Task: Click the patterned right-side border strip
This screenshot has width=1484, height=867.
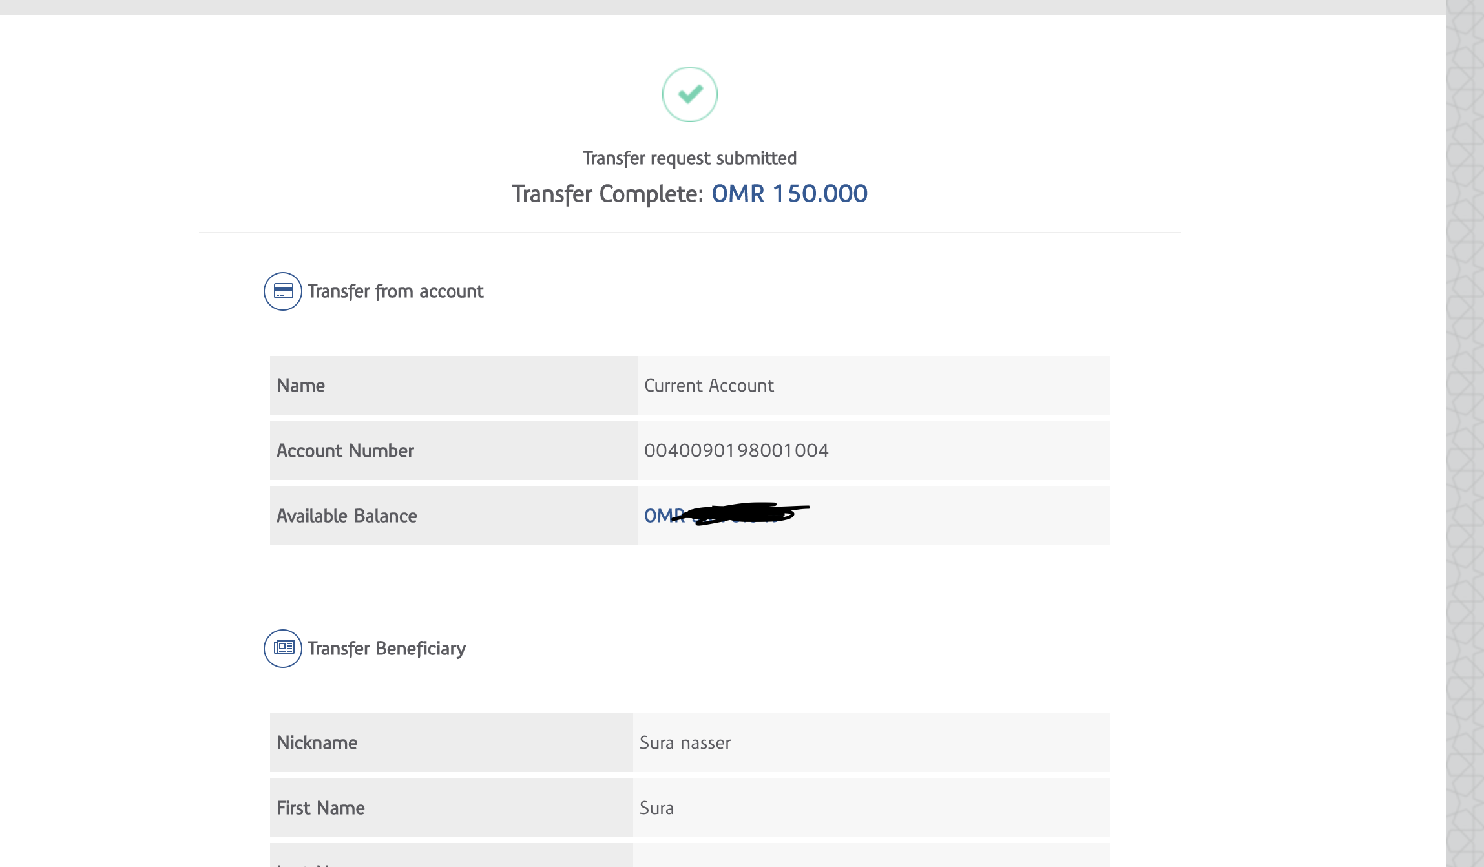Action: [1464, 433]
